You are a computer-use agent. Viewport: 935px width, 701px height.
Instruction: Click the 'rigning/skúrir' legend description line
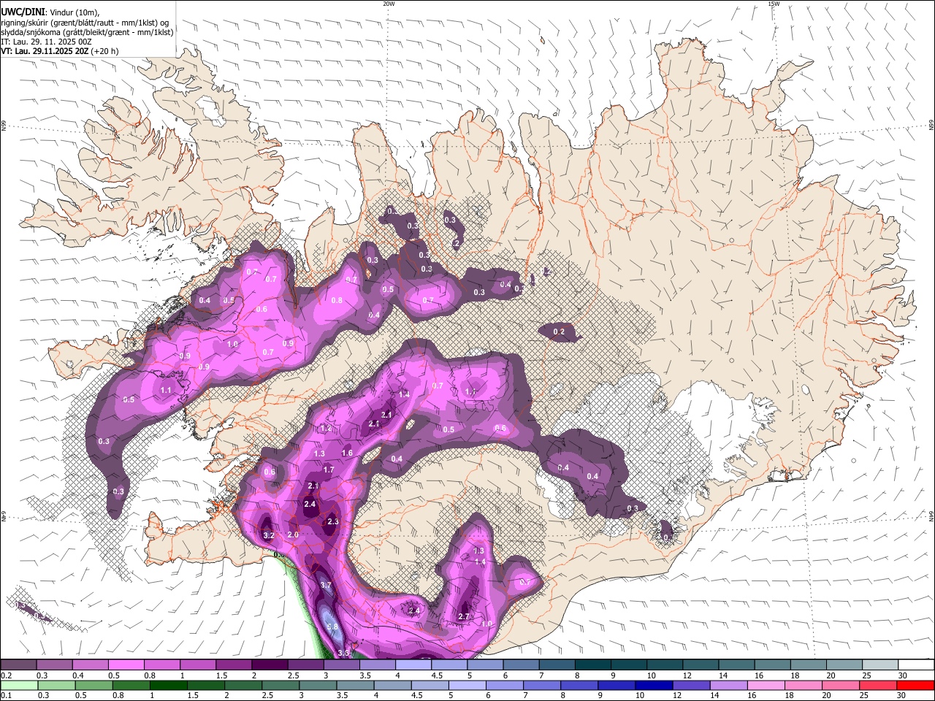tap(85, 22)
